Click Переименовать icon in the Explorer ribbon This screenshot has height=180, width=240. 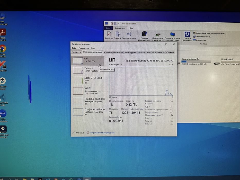click(x=129, y=35)
